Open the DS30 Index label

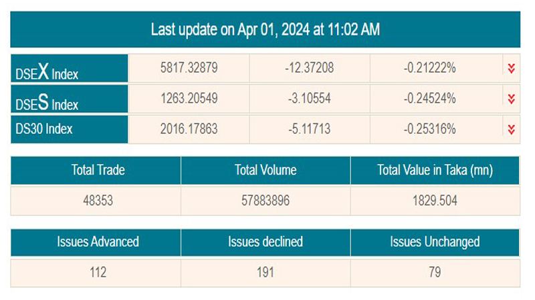pyautogui.click(x=44, y=129)
